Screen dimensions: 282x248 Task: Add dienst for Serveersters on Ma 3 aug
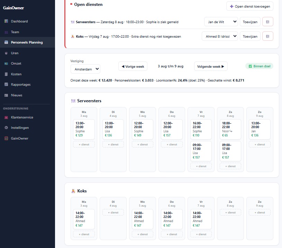coord(84,144)
